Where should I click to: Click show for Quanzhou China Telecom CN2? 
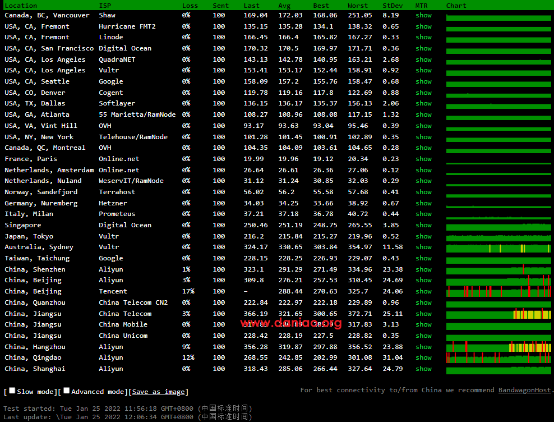(x=423, y=302)
